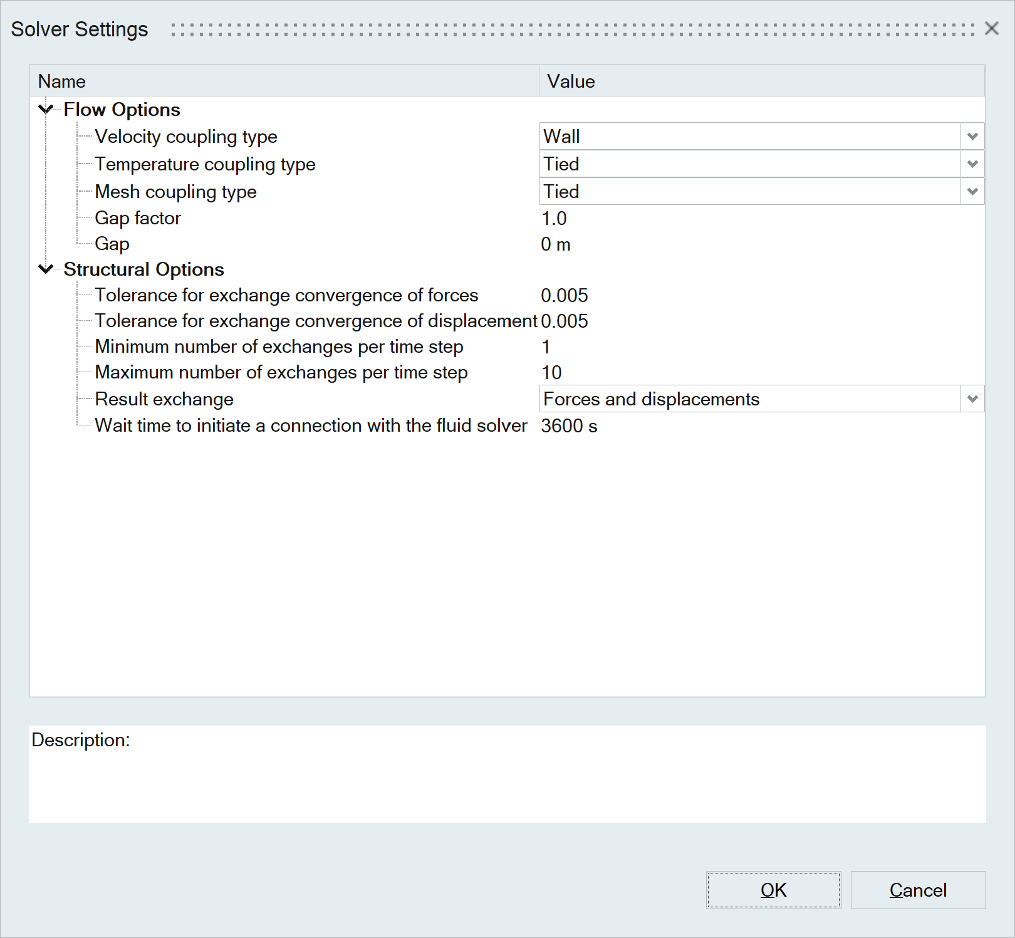Click OK to confirm solver settings
The width and height of the screenshot is (1015, 938).
pyautogui.click(x=773, y=890)
